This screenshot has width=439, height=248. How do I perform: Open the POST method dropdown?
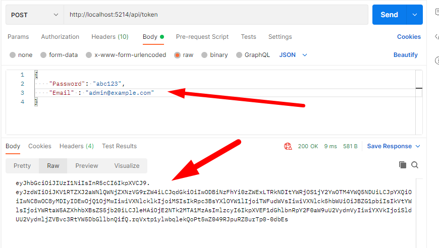34,15
